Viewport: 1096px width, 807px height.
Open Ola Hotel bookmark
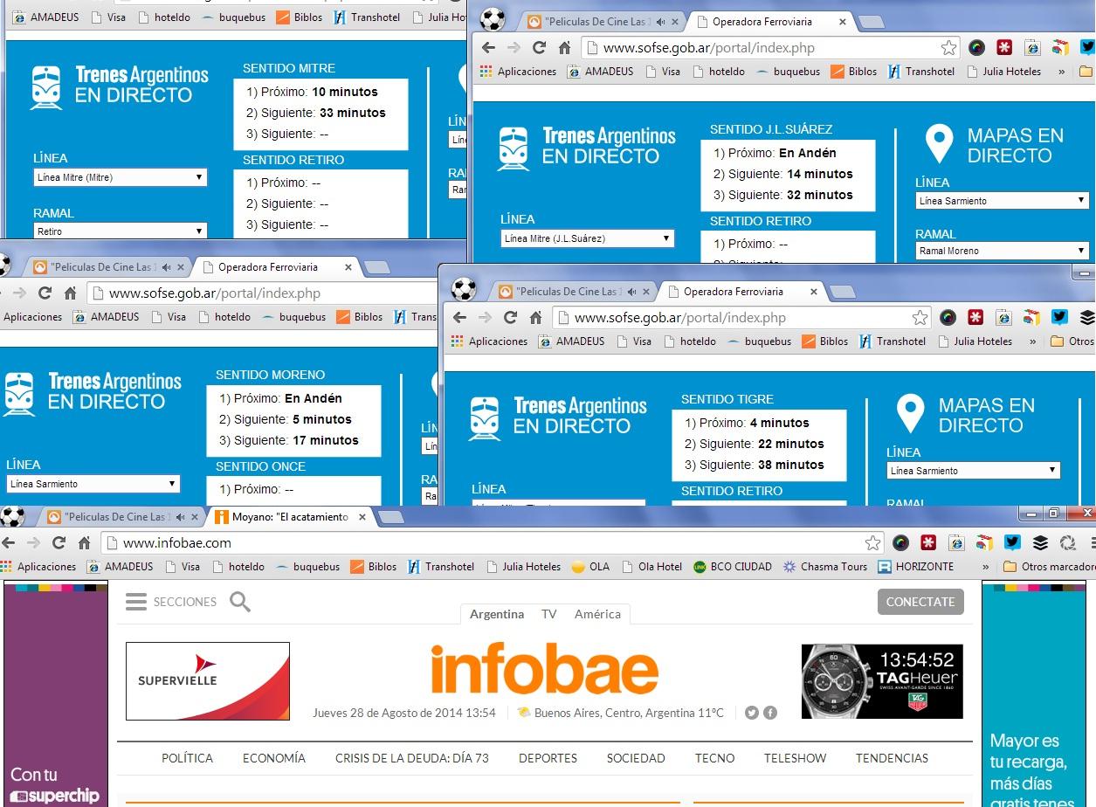(x=651, y=567)
